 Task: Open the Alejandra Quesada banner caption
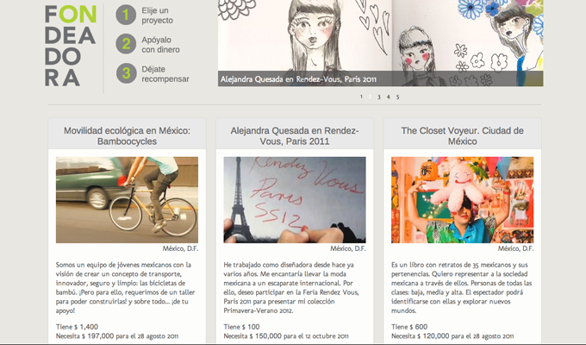click(298, 79)
